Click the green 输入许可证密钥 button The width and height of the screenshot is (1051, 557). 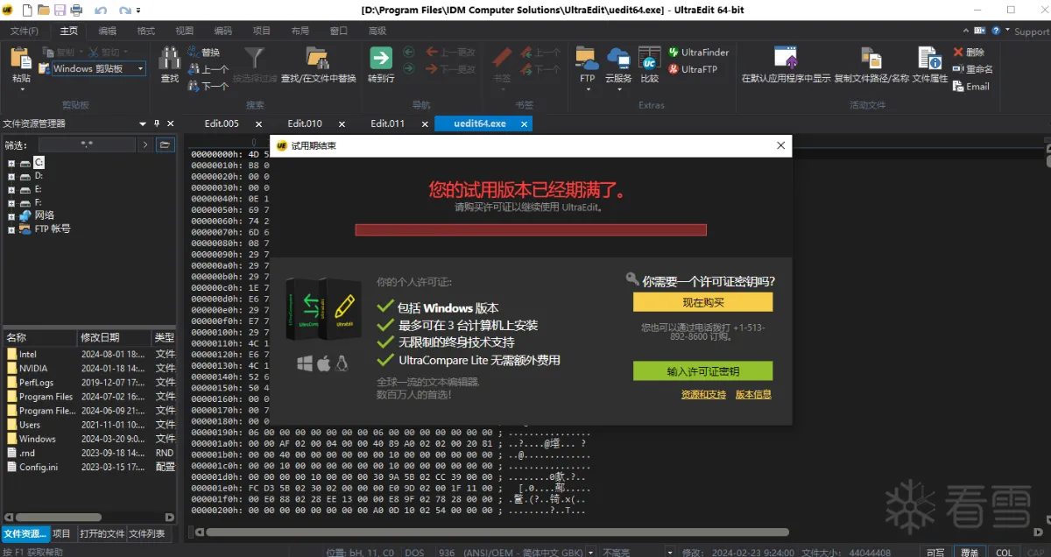point(702,371)
